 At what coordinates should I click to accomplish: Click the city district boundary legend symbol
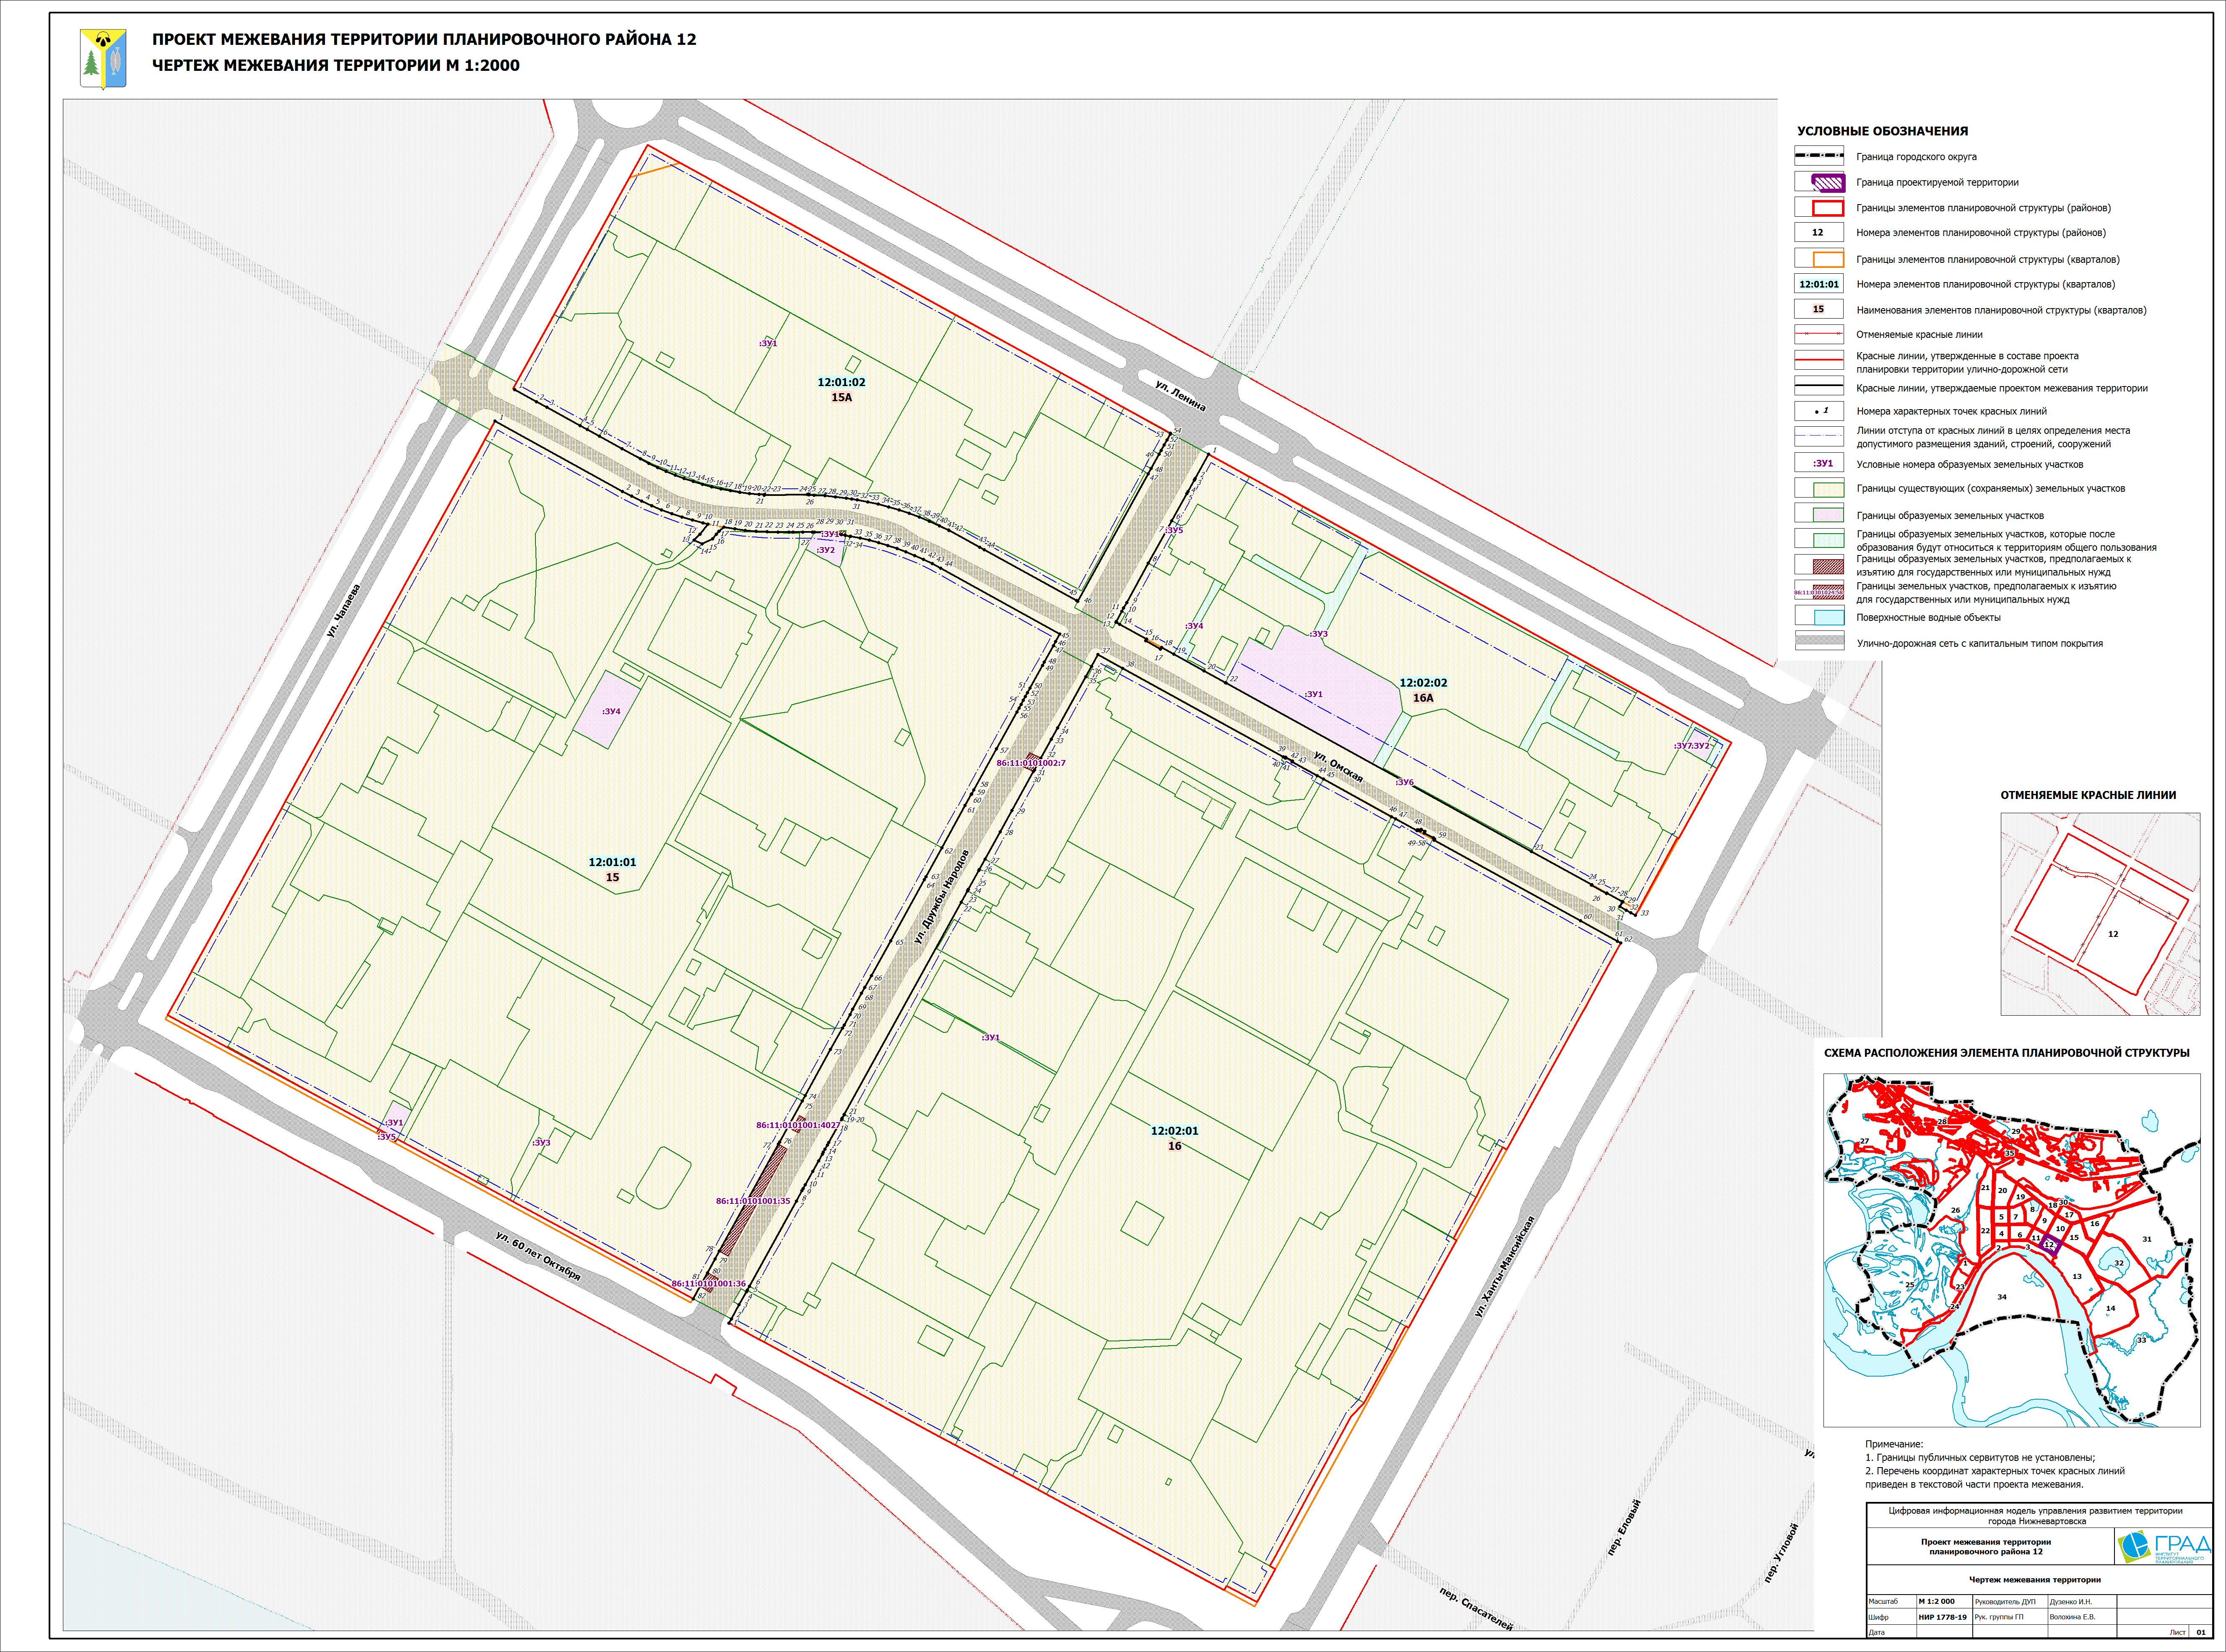1819,156
